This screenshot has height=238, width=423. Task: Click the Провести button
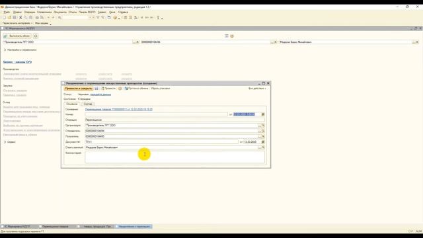pyautogui.click(x=108, y=89)
